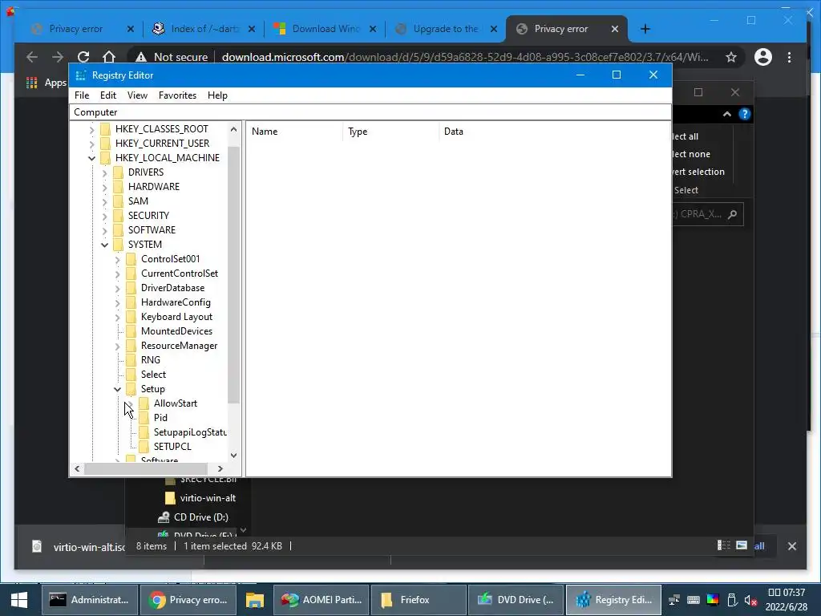The height and width of the screenshot is (616, 821).
Task: Open the Favorites menu in Registry Editor
Action: click(177, 95)
